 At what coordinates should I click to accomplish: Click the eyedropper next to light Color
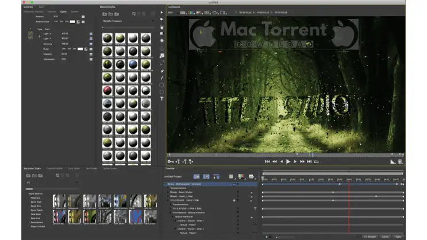click(86, 49)
